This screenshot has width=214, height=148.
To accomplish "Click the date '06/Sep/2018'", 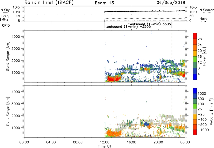I will point(171,2).
